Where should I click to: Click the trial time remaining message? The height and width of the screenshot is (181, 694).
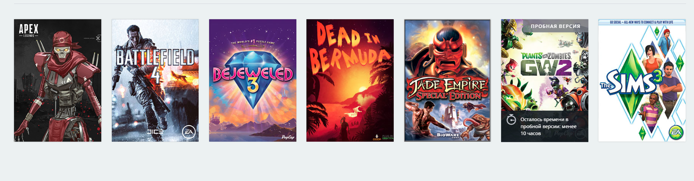tap(548, 126)
